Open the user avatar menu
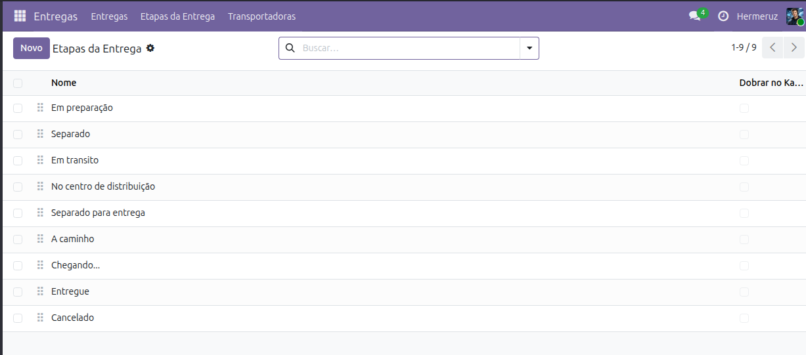Image resolution: width=806 pixels, height=355 pixels. (795, 16)
